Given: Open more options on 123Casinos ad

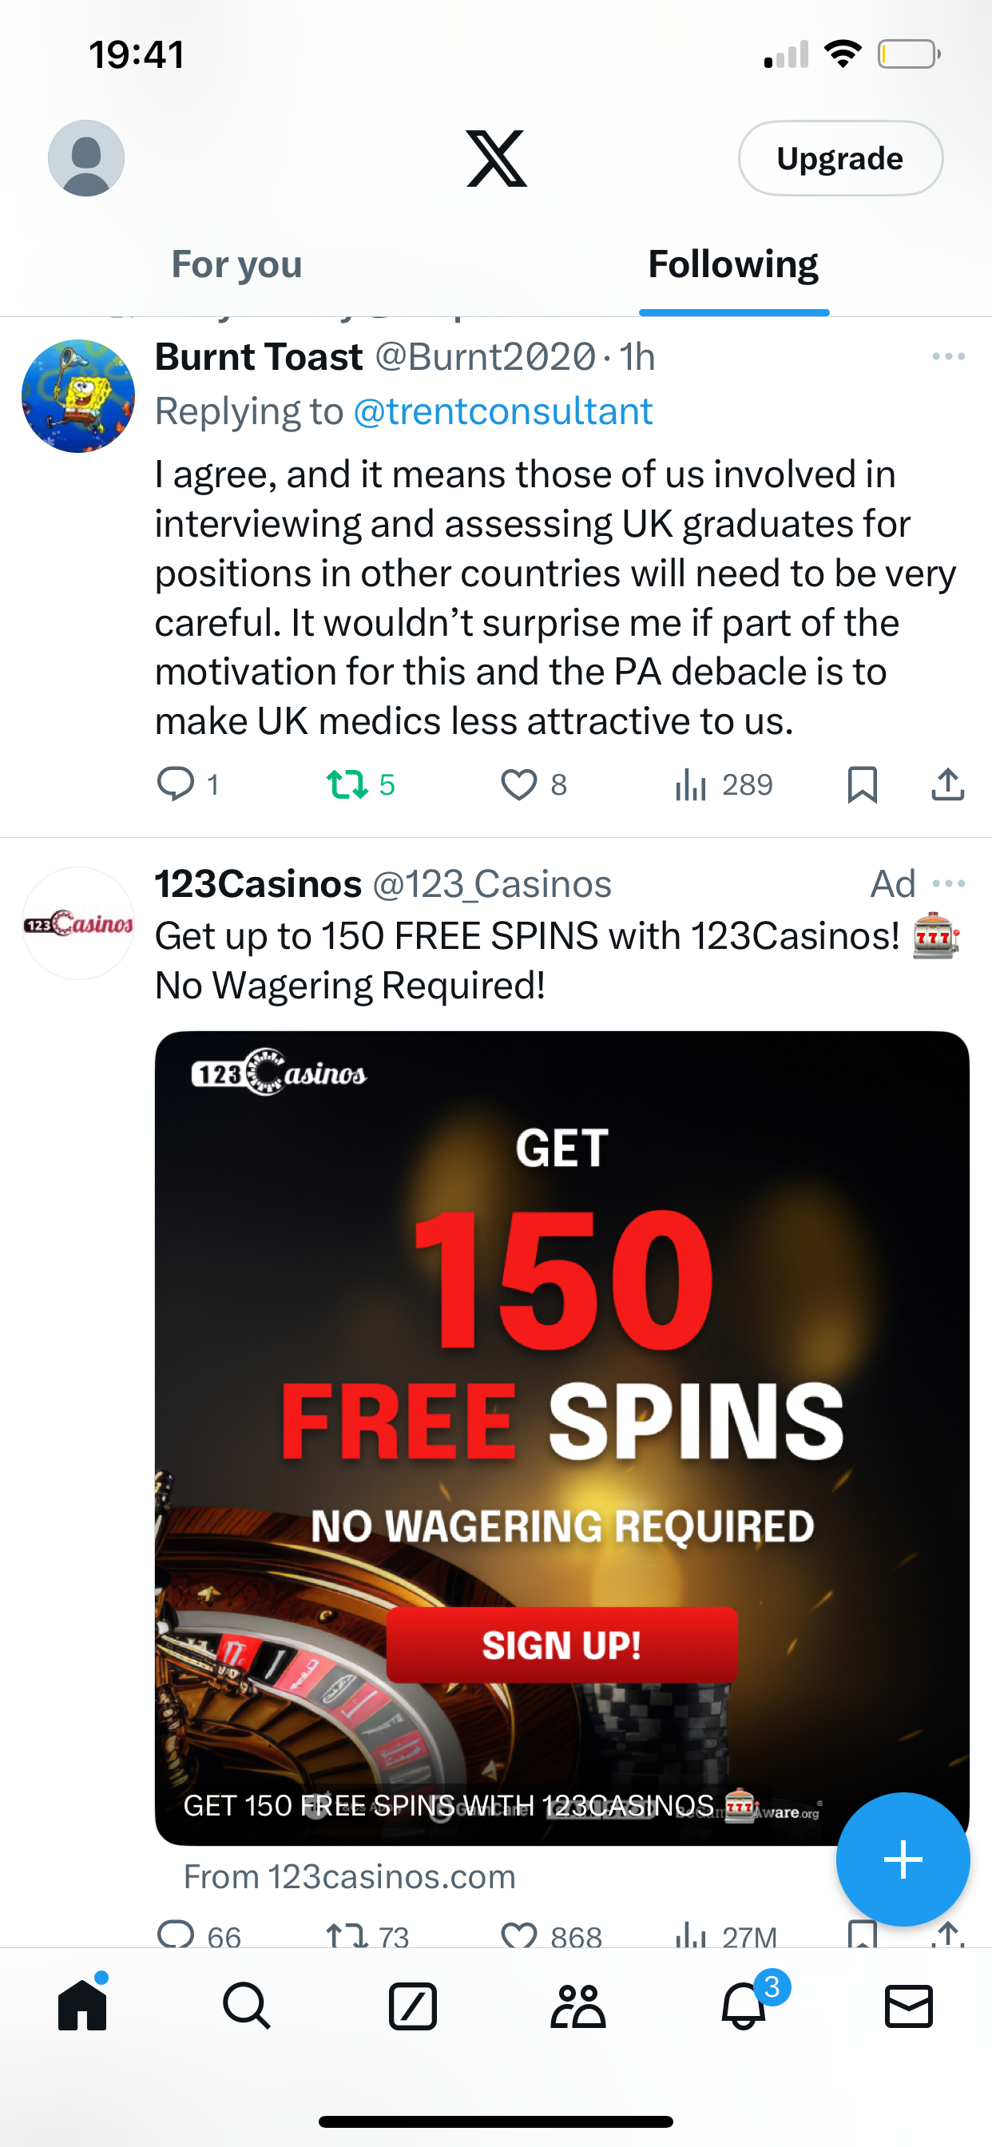Looking at the screenshot, I should point(950,883).
